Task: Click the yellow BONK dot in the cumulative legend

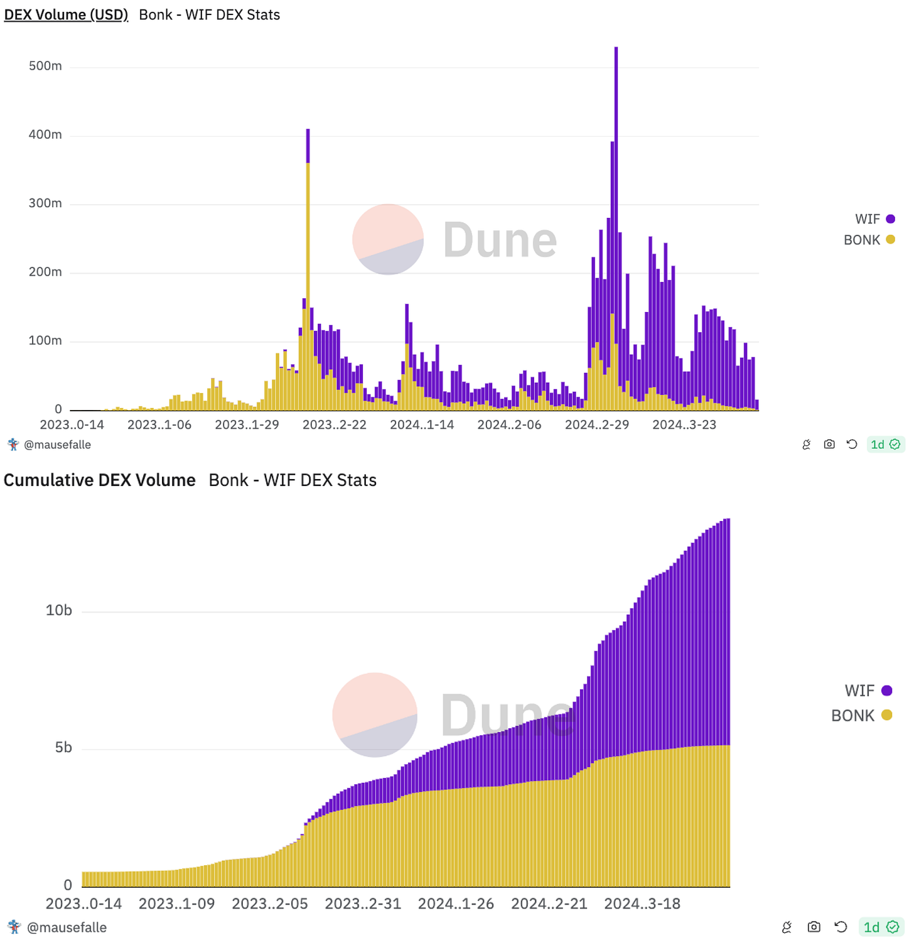Action: point(887,715)
